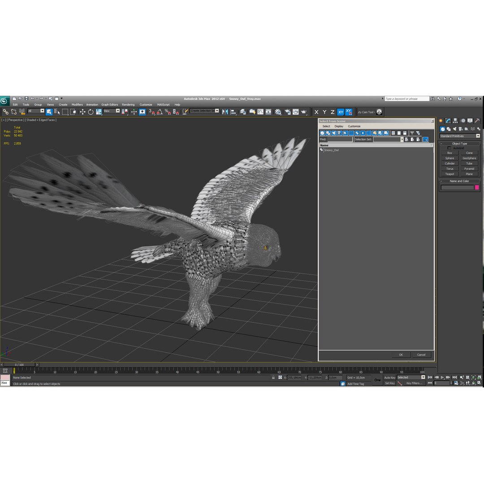Activate the Select and Rotate tool

(x=91, y=112)
